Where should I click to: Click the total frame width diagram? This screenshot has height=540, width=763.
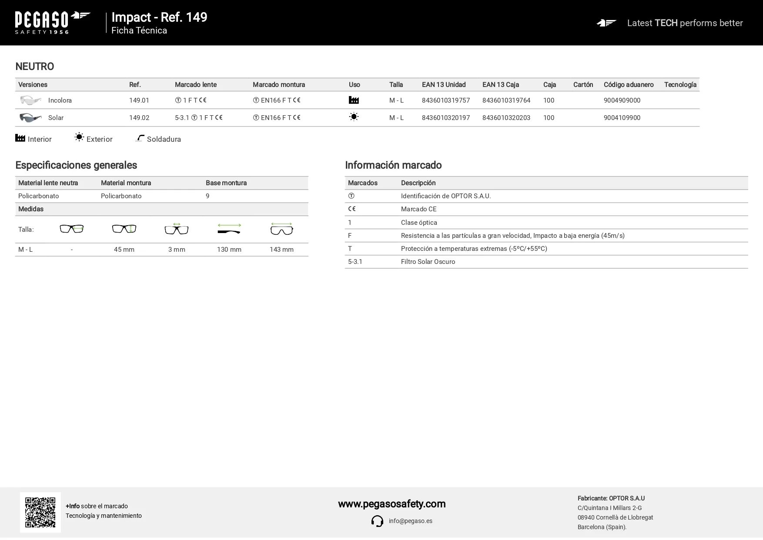click(x=281, y=229)
